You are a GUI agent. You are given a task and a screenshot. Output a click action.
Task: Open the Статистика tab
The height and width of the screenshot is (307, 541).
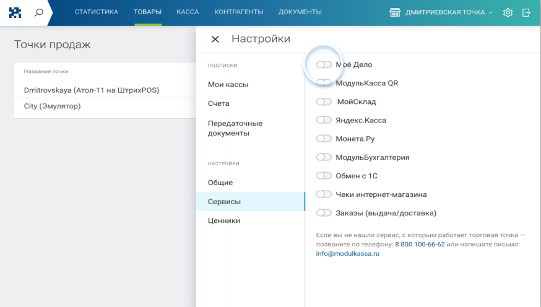[96, 12]
